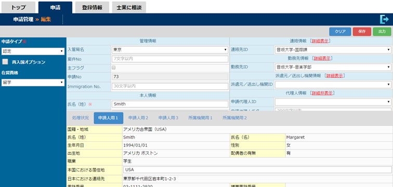This screenshot has width=393, height=187.
Task: Click 詳細表示 link beside 派遣元／送出し機関情報
Action: coord(334,76)
